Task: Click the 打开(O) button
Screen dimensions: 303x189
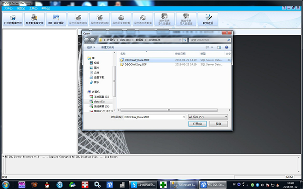Action: (198, 124)
